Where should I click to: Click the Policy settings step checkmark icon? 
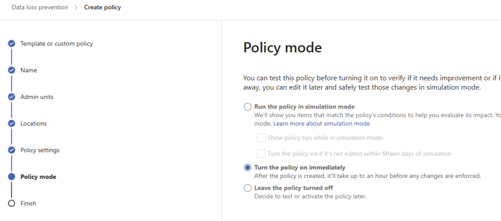(x=12, y=150)
